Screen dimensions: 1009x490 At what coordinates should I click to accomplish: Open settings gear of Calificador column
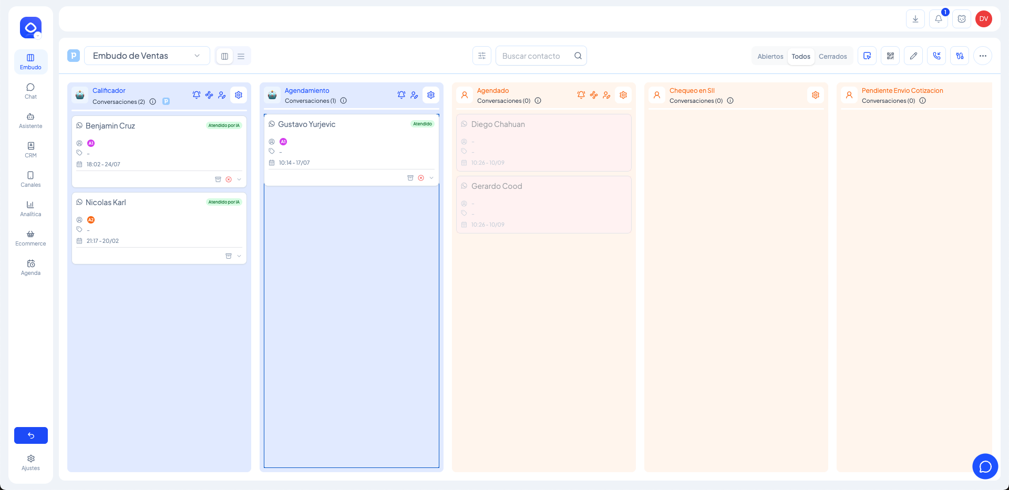[239, 95]
